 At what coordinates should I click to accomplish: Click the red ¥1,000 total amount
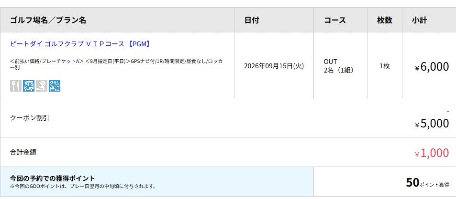click(432, 153)
